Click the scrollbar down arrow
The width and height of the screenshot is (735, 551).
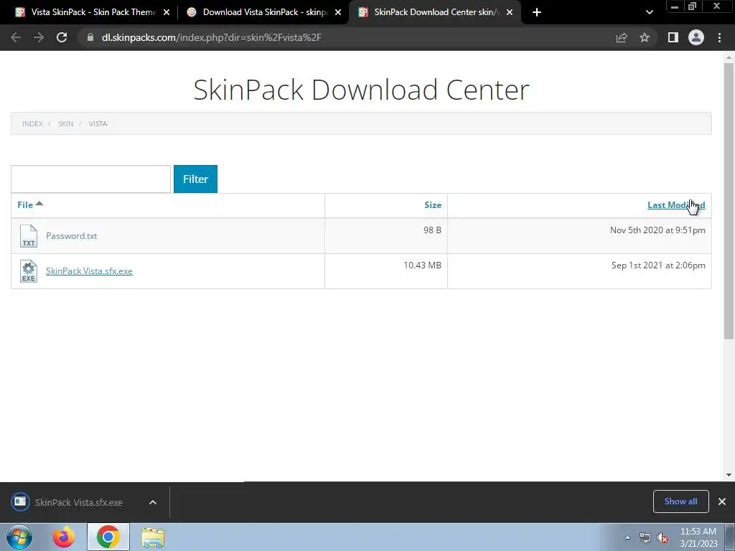(729, 475)
